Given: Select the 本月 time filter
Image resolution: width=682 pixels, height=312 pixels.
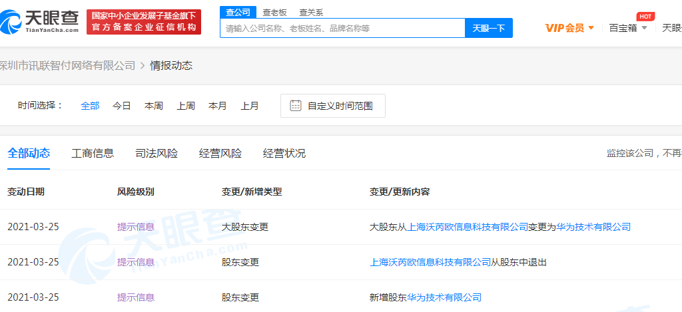Looking at the screenshot, I should 218,106.
